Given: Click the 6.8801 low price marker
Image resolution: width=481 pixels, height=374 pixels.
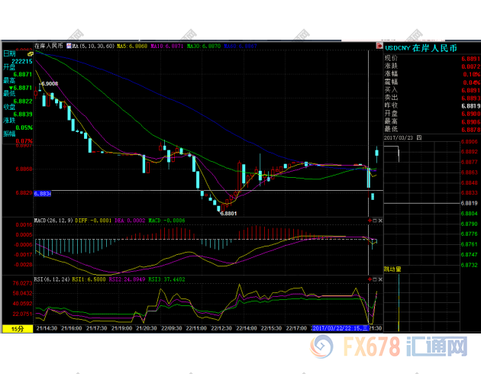Looking at the screenshot, I should (228, 213).
